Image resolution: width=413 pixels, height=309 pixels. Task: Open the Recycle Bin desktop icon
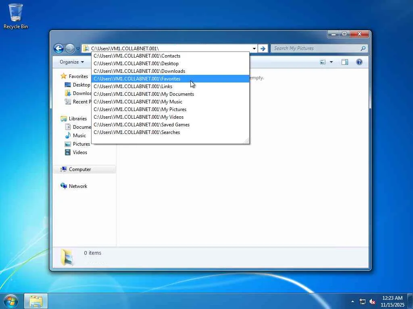click(x=15, y=16)
